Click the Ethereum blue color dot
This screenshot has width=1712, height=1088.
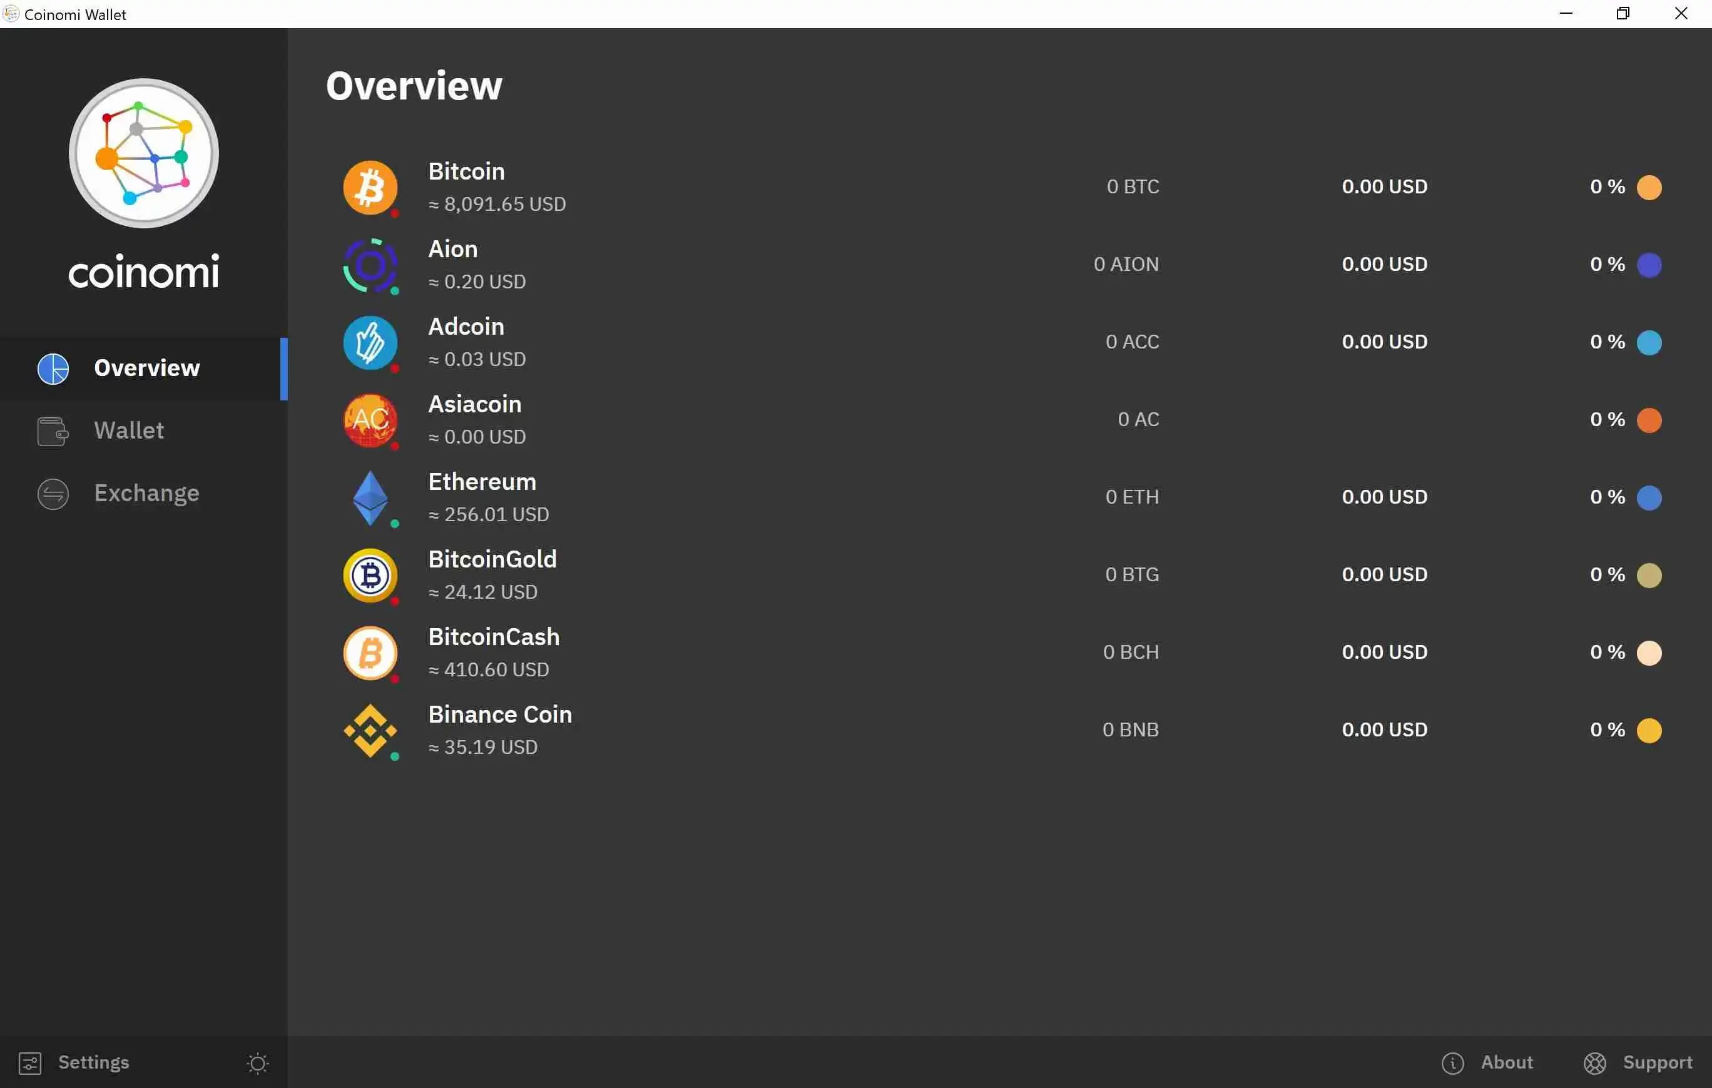1649,497
